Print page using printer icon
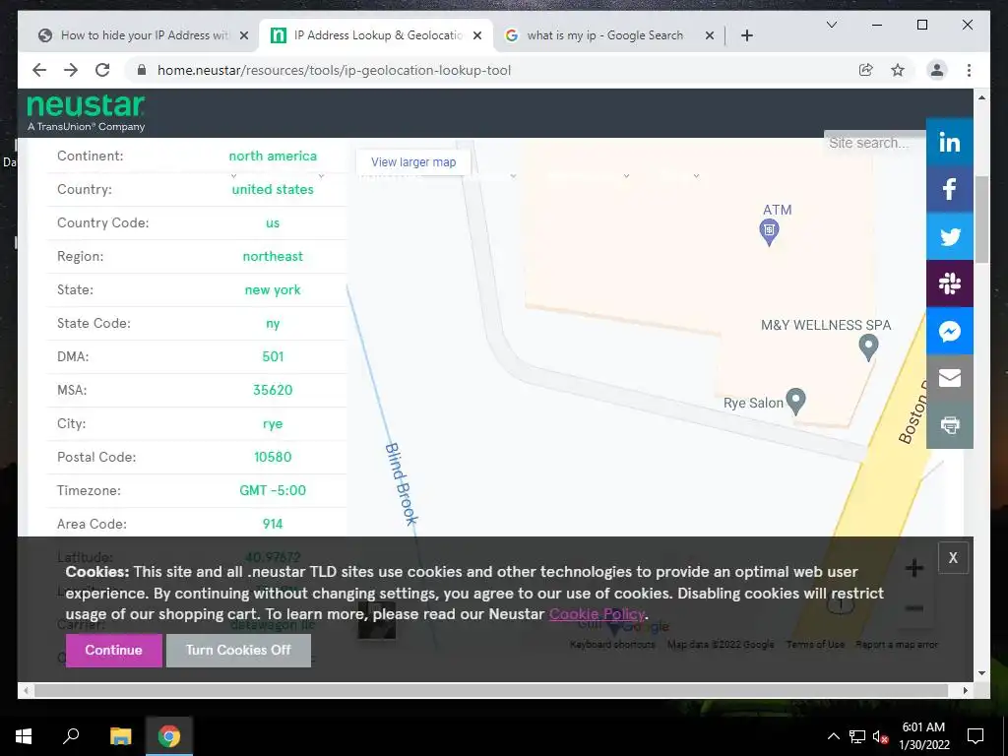 pos(950,425)
